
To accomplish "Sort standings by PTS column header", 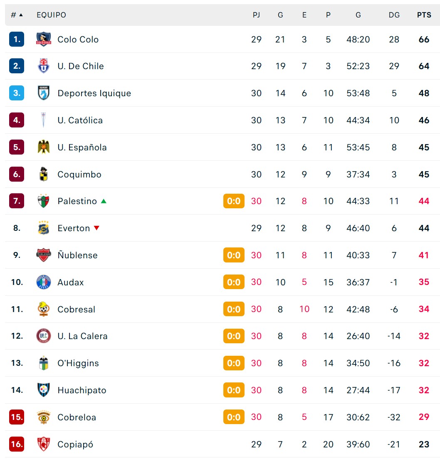I will click(424, 15).
